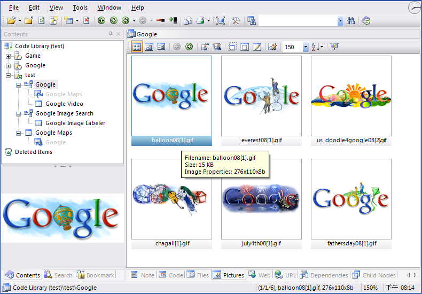Click the red collapse/remove lines icon

click(x=160, y=20)
